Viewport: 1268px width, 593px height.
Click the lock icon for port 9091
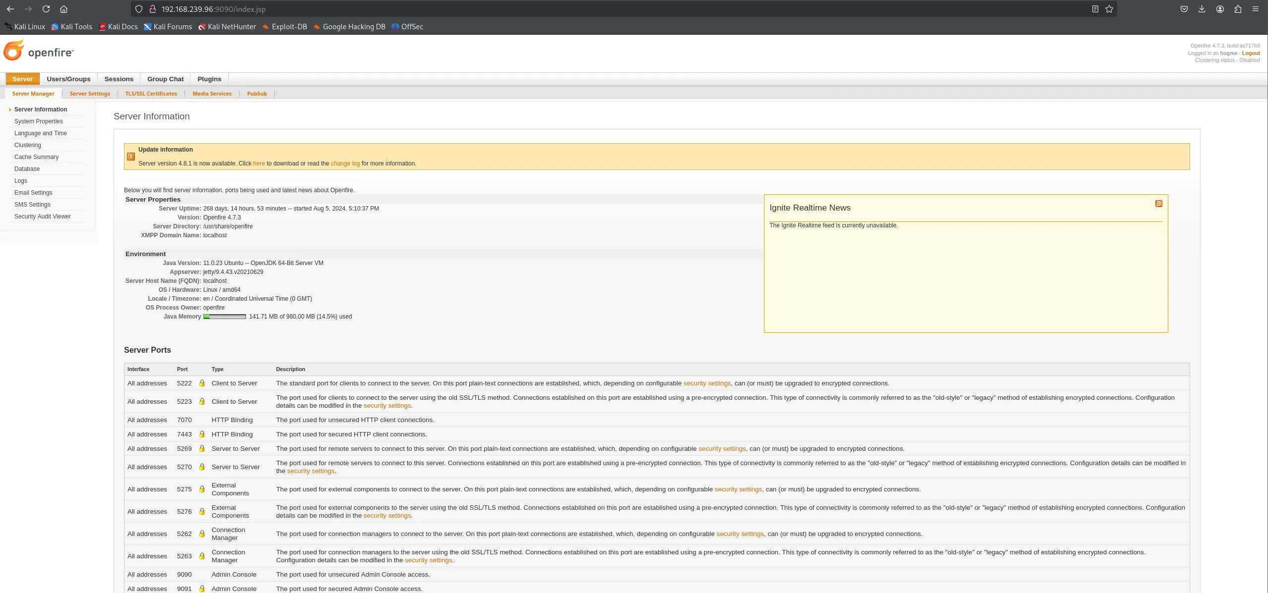202,589
